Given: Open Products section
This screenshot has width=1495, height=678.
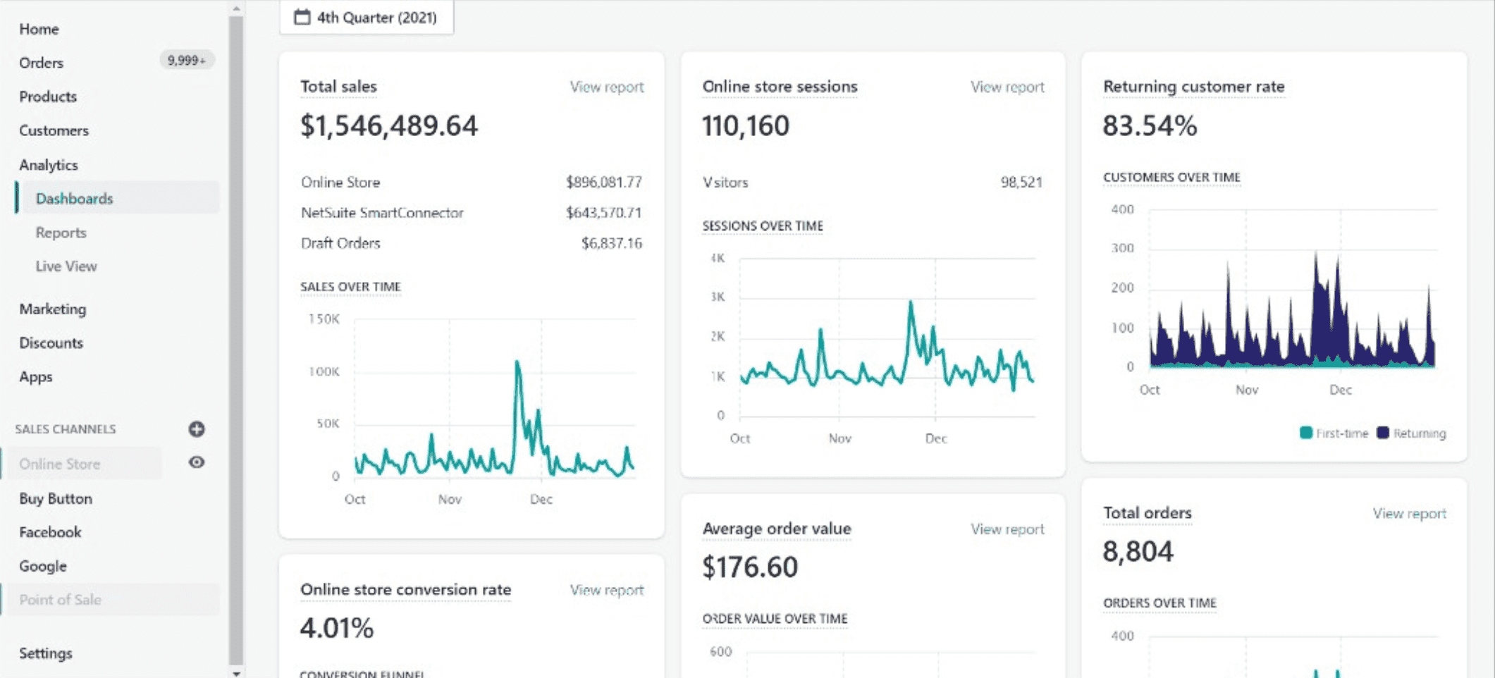Looking at the screenshot, I should pyautogui.click(x=48, y=97).
